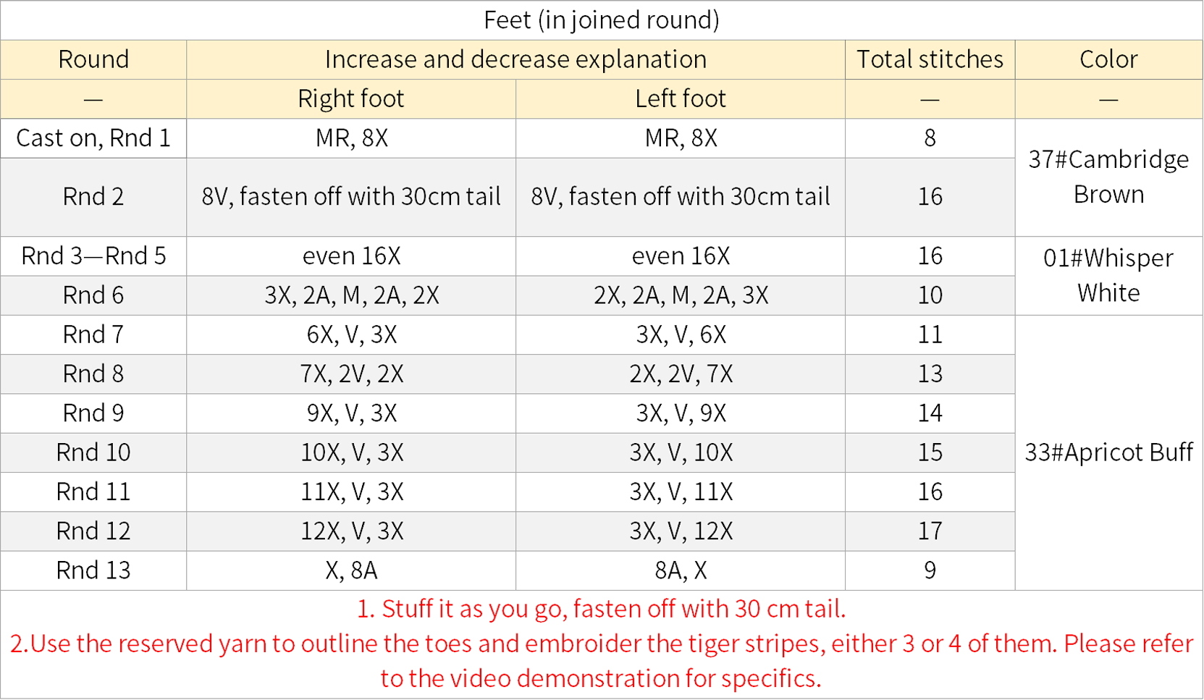Select the 'Right foot' subheader cell
The image size is (1204, 700).
point(351,98)
